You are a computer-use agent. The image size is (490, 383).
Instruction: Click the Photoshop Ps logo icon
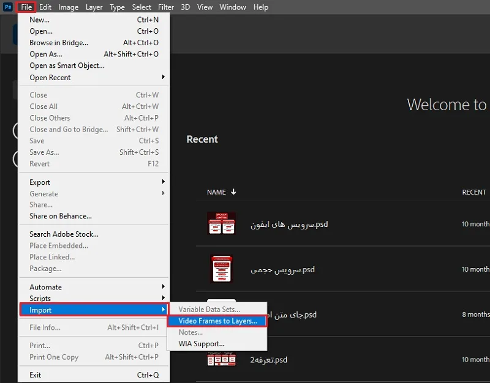click(8, 7)
